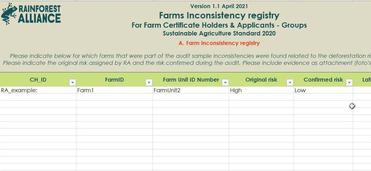The height and width of the screenshot is (171, 371).
Task: Select the RA_example: cell
Action: [x=38, y=90]
